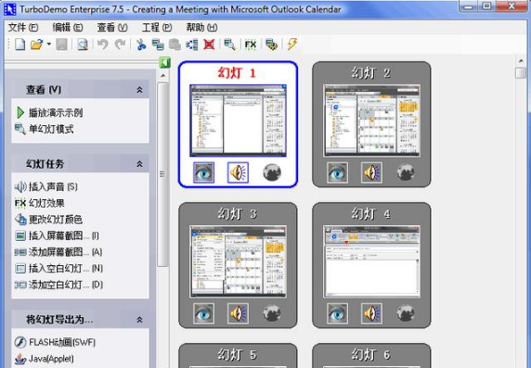Click the print preview toolbar icon

83,44
